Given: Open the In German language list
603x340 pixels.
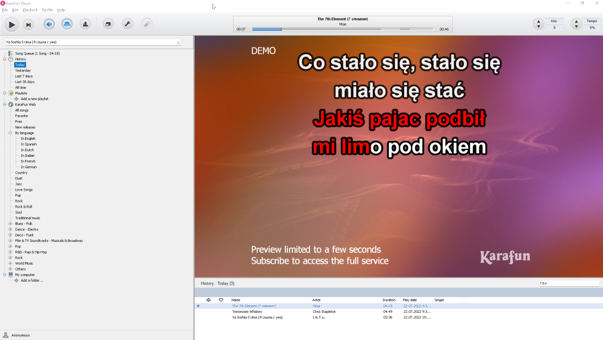Looking at the screenshot, I should [x=29, y=167].
